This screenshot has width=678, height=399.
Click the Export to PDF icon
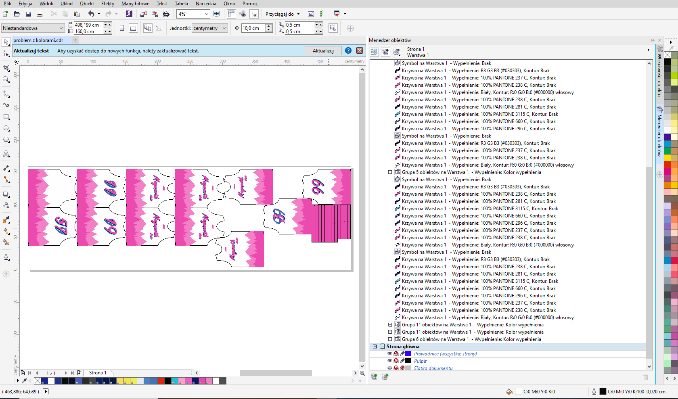pyautogui.click(x=166, y=14)
